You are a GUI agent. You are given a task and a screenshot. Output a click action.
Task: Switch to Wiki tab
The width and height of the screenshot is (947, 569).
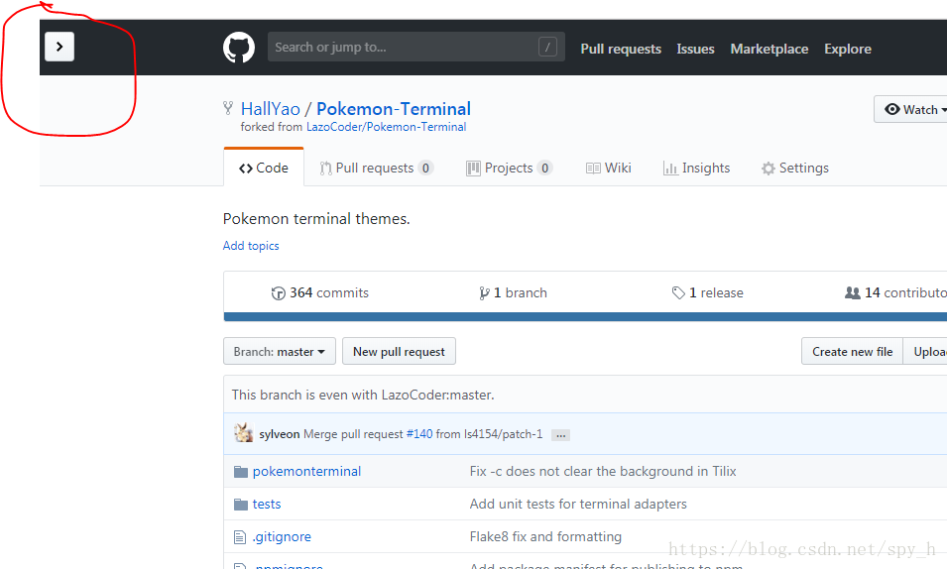(608, 168)
